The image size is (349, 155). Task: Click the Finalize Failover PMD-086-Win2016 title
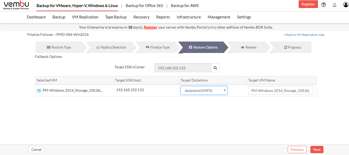point(58,35)
